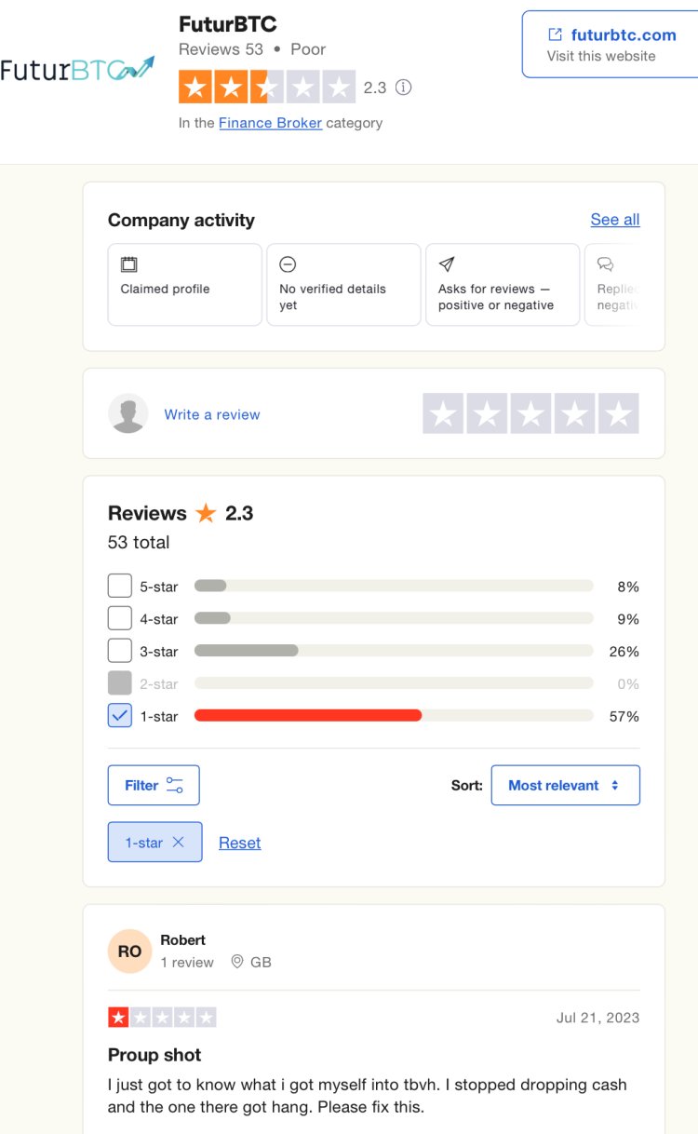Click the rating info icon beside 2.3

point(403,88)
